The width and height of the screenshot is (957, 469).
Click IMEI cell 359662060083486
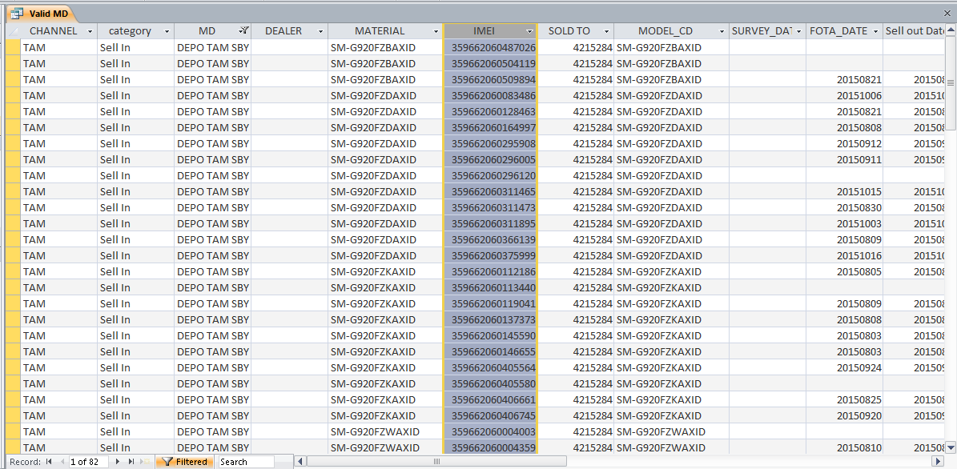490,95
